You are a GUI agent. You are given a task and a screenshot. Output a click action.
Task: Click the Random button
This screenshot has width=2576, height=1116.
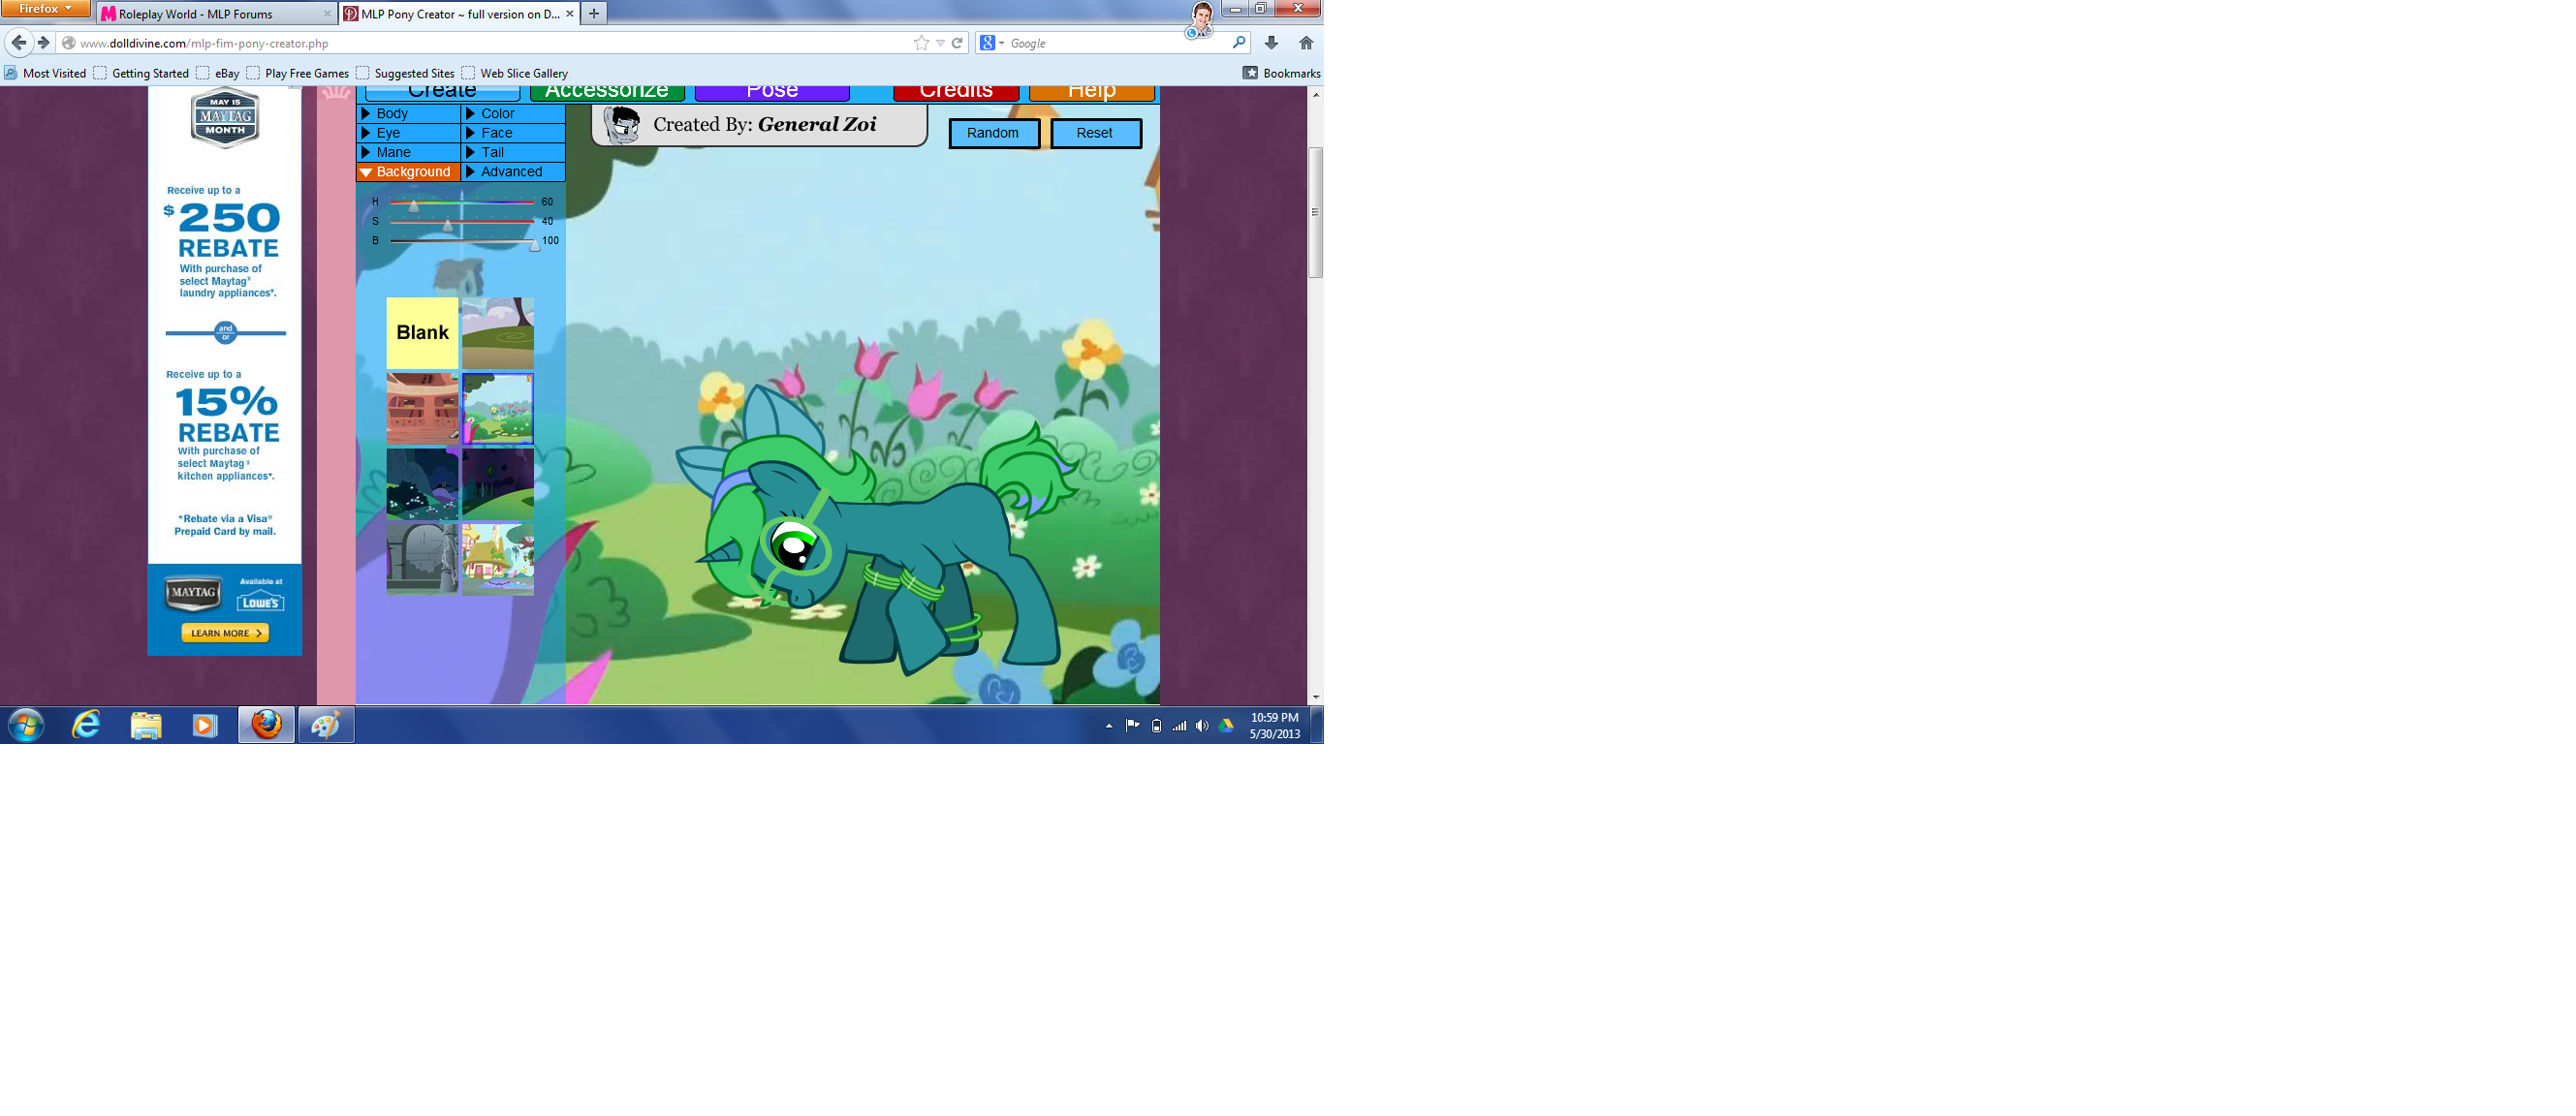[993, 133]
